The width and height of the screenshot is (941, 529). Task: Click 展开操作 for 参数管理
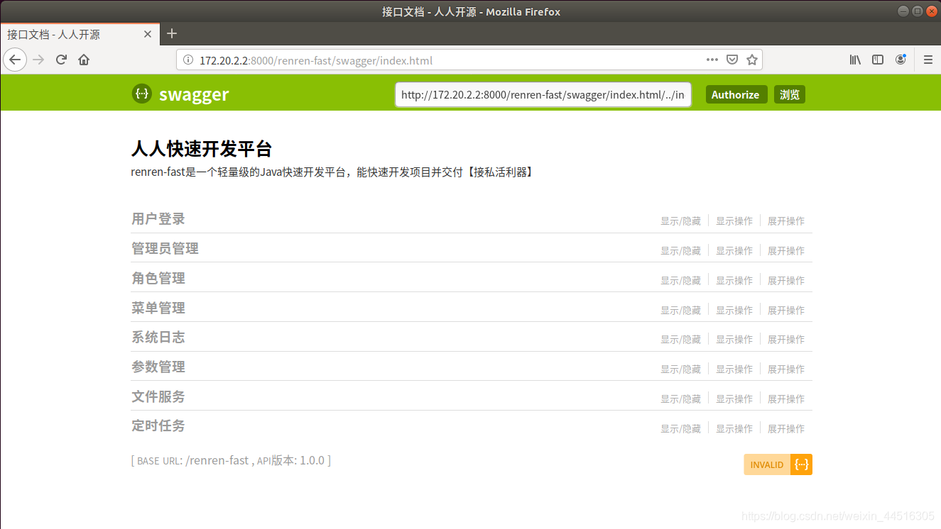(786, 369)
